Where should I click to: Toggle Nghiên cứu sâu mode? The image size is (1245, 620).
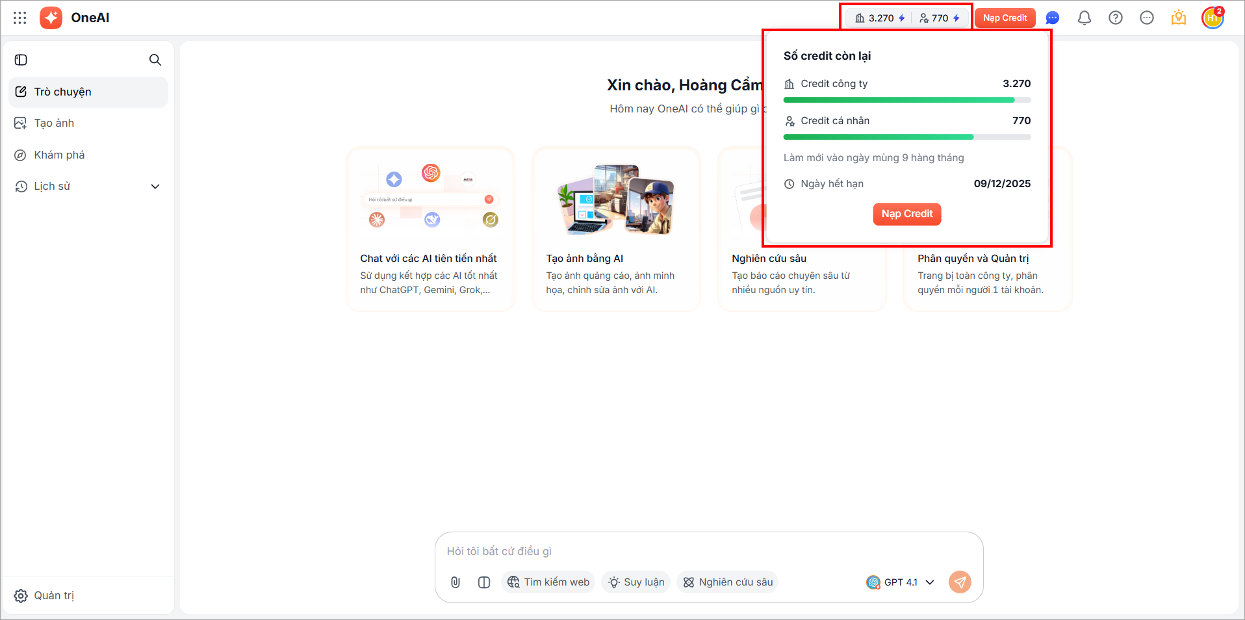(x=728, y=582)
